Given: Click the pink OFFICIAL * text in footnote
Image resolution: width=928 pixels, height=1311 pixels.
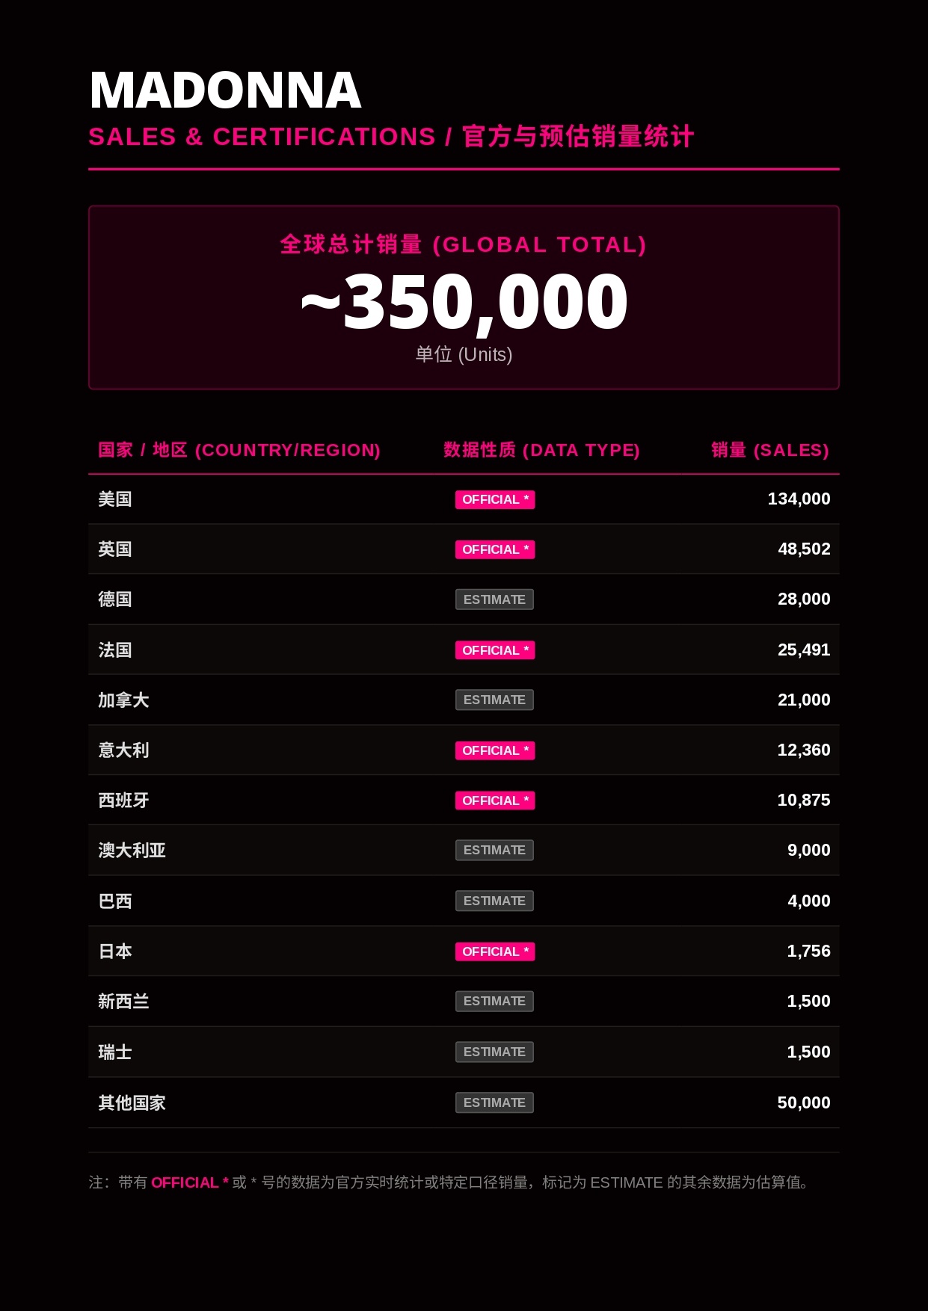Looking at the screenshot, I should click(190, 1182).
